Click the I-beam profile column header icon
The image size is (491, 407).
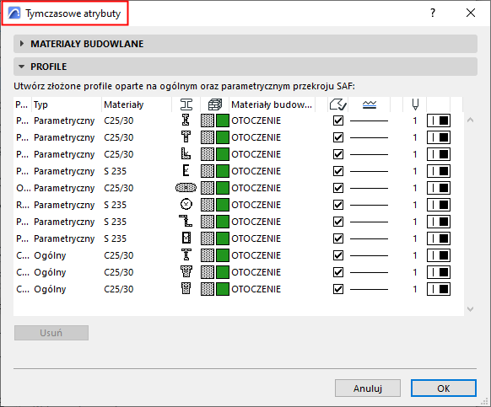(x=186, y=104)
